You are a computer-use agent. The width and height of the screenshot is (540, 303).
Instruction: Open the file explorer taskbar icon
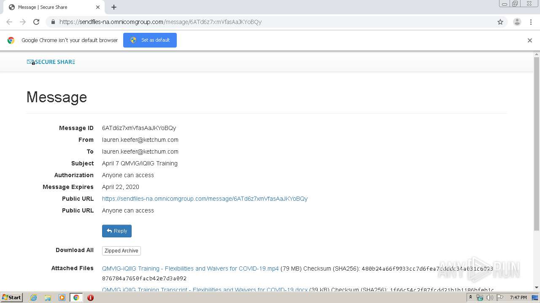(48, 298)
